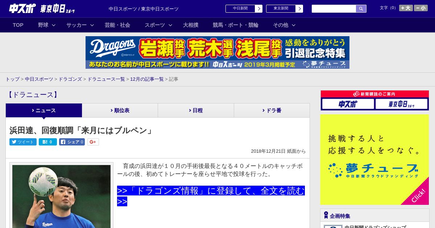Click the article photo of 浜田達
This screenshot has width=435, height=228.
[x=61, y=197]
